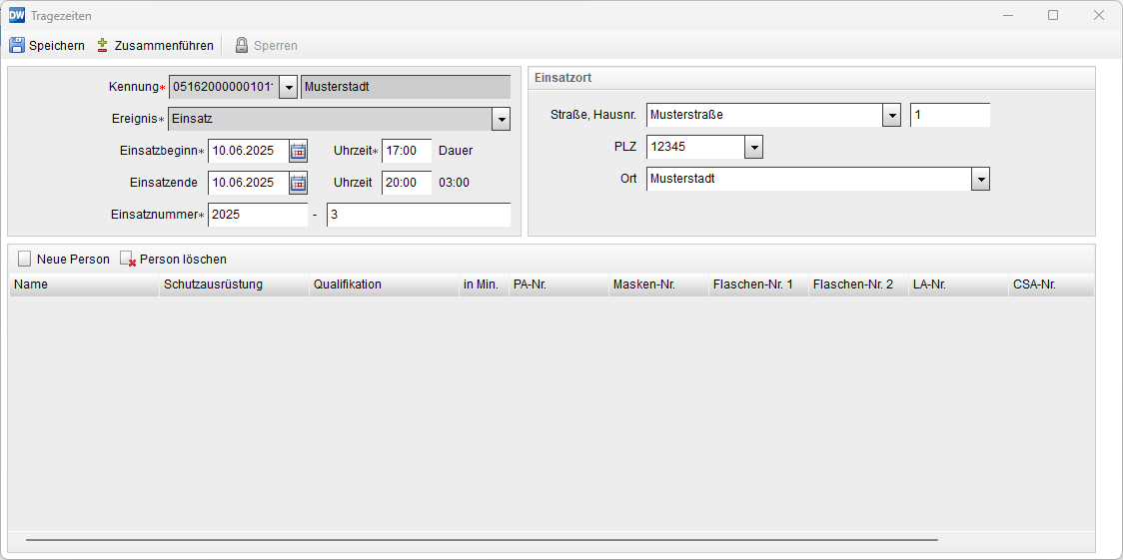Focus the Einsatzende date field
The image size is (1123, 560).
click(x=249, y=183)
